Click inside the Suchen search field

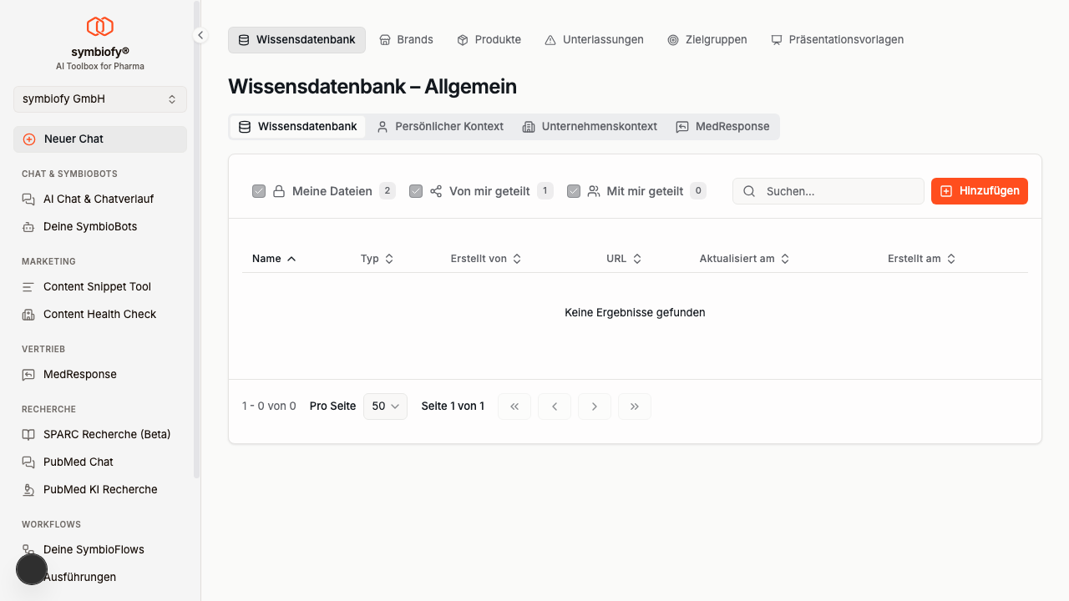pos(835,191)
